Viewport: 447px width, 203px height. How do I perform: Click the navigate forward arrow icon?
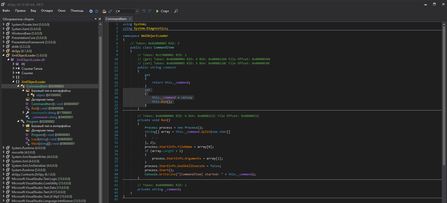97,11
